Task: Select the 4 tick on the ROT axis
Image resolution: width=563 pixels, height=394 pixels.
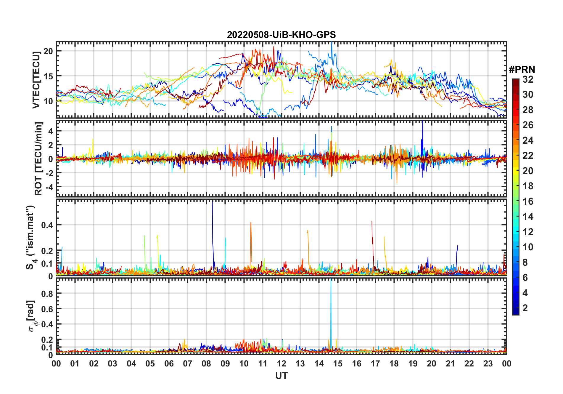Action: (x=51, y=131)
